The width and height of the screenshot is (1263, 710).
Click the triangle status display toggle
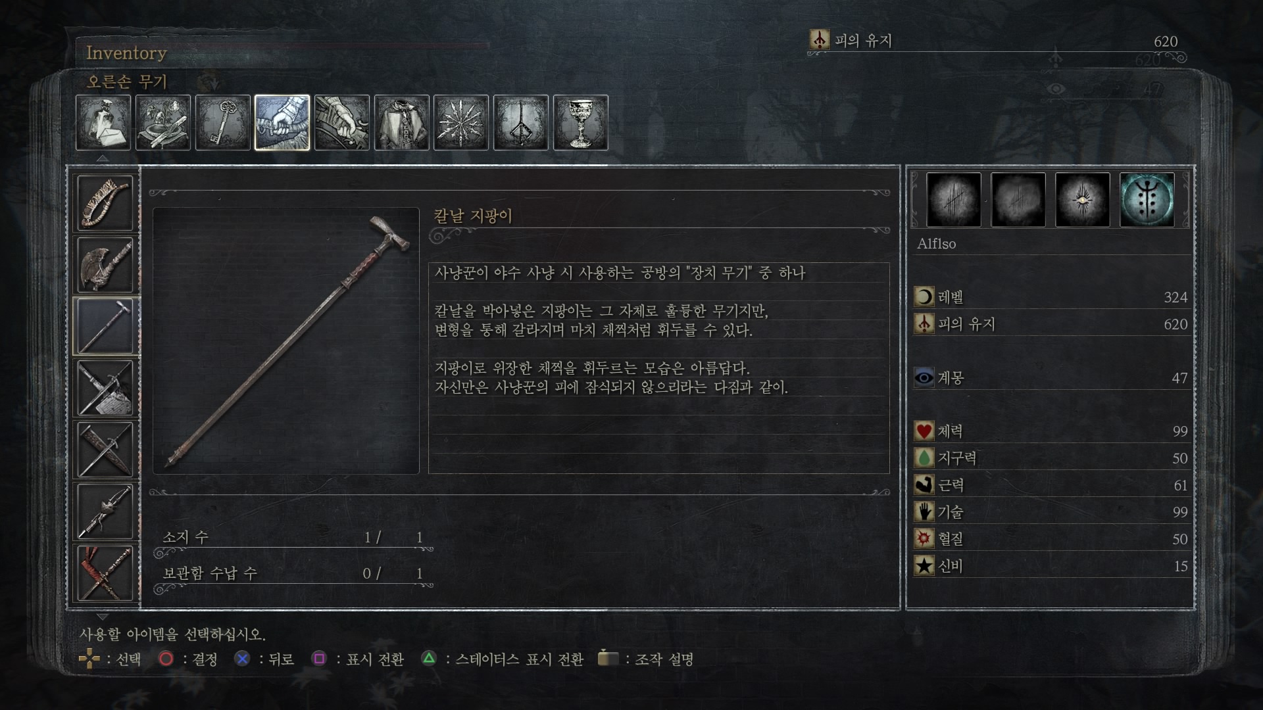[x=502, y=659]
